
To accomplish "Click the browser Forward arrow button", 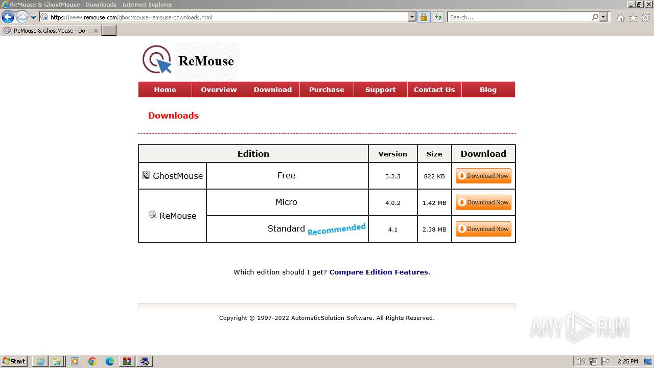I will tap(22, 17).
